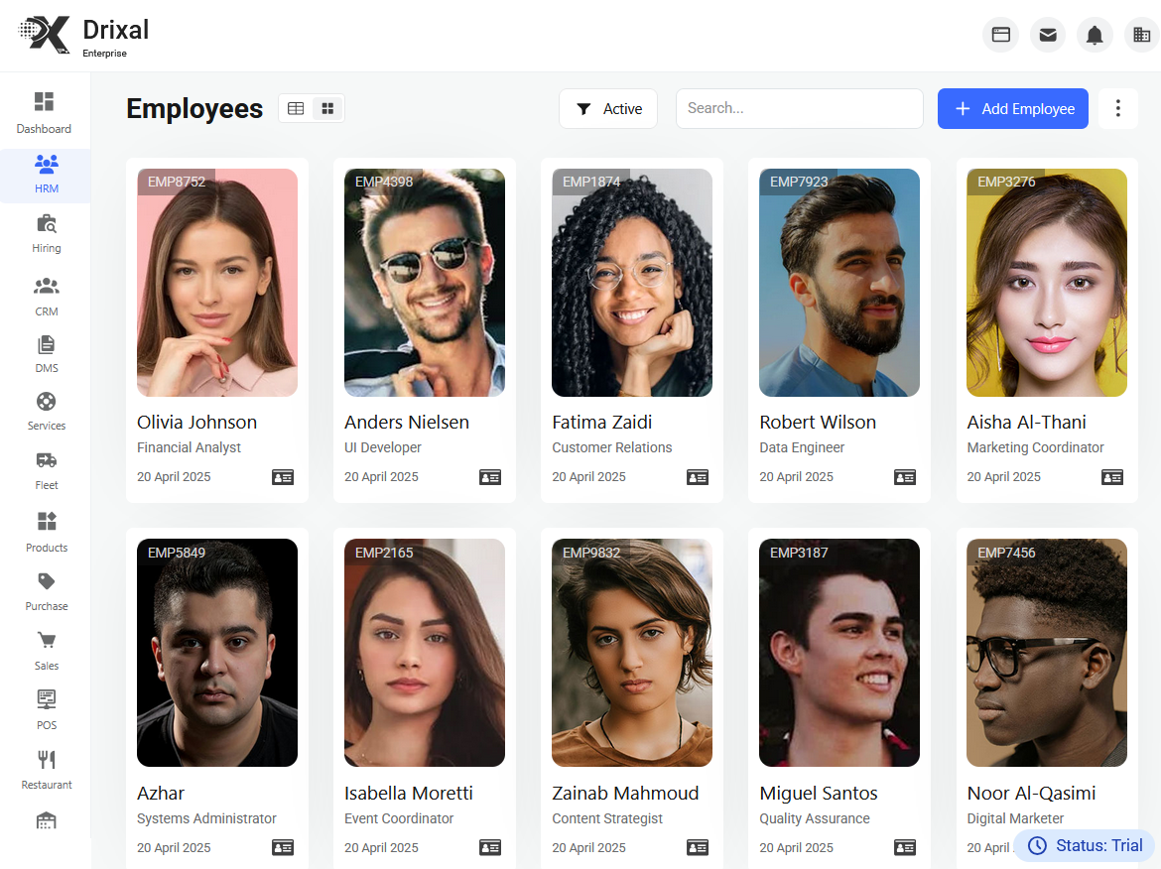Click the Add Employee button

[1012, 108]
